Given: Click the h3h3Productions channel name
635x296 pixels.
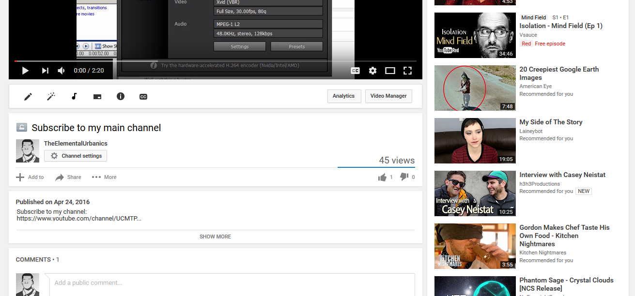Looking at the screenshot, I should point(540,183).
